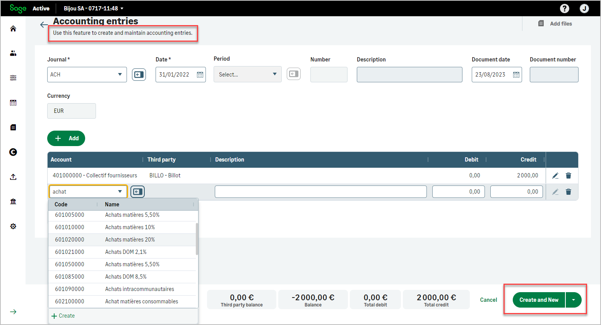Open the company Bijou SA dropdown

94,9
